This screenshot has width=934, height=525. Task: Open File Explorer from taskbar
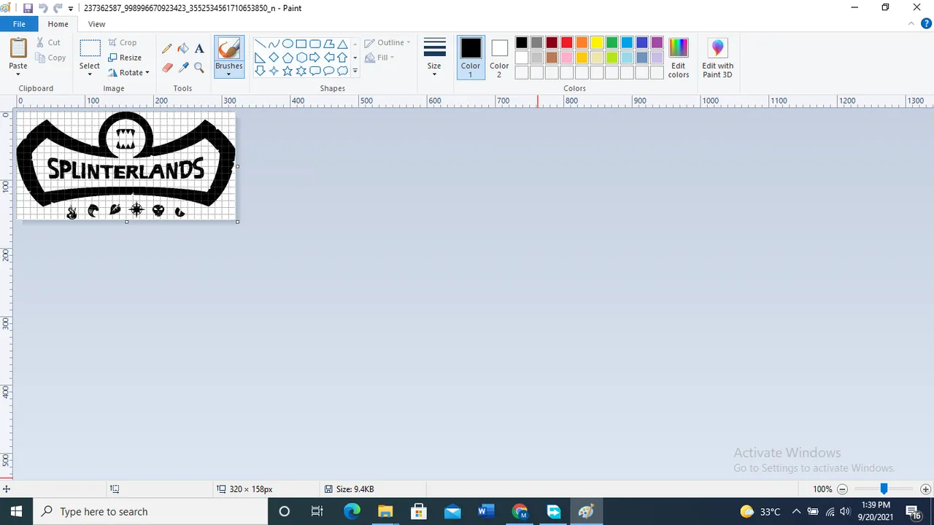pos(385,511)
